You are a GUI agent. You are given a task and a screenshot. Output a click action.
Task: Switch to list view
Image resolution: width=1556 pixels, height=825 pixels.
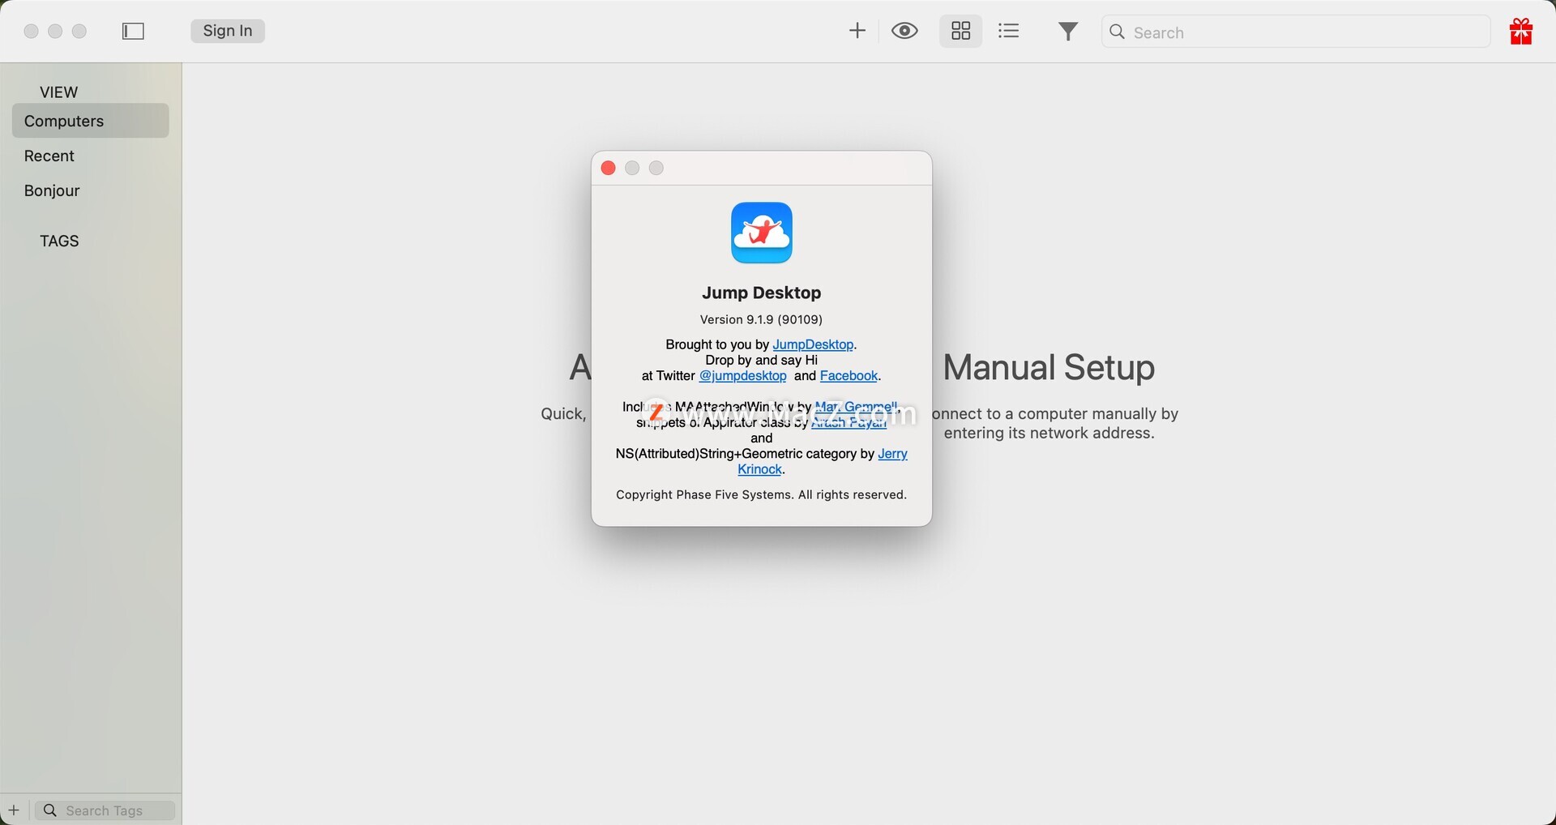[1009, 31]
